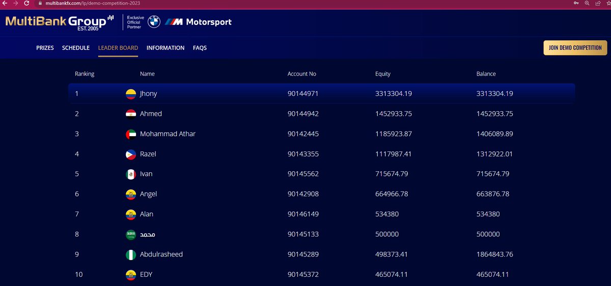This screenshot has height=286, width=611.
Task: Click the Ranking column header
Action: [85, 74]
